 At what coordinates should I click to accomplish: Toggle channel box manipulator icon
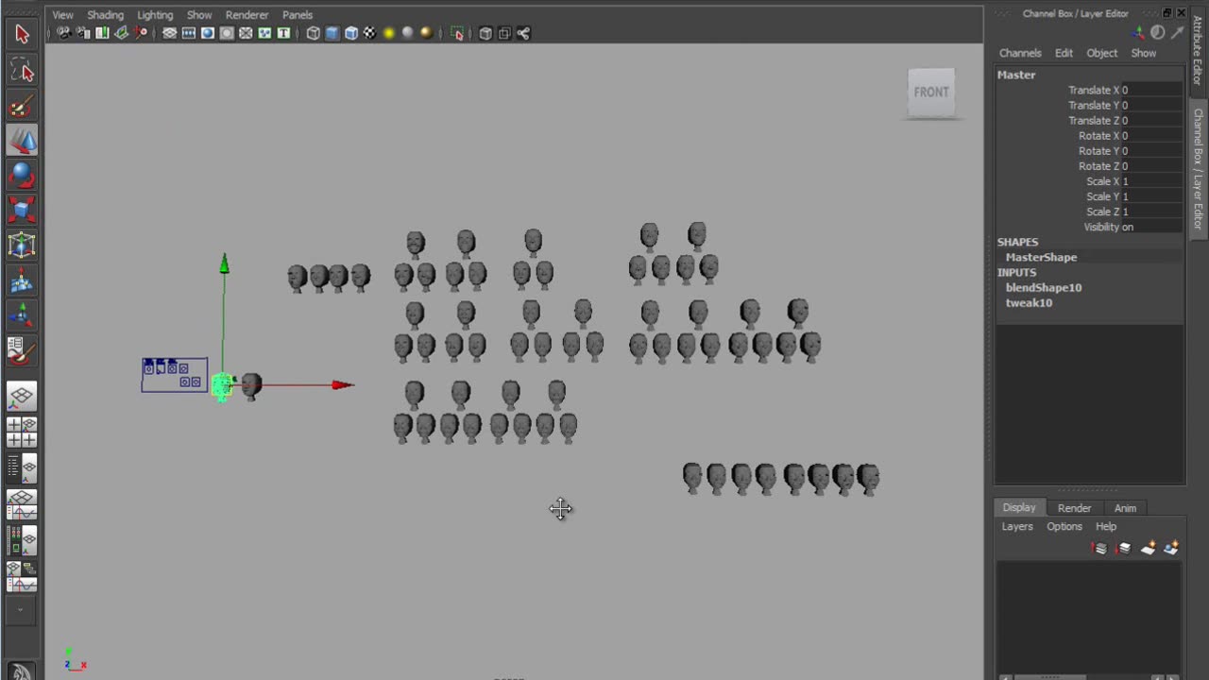click(x=1140, y=33)
